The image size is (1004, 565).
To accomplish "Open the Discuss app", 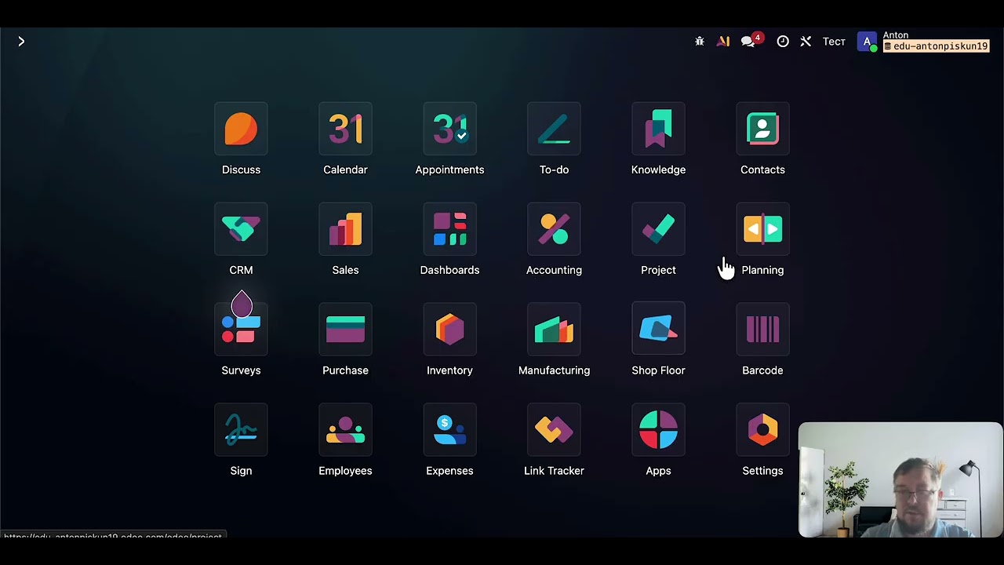I will [x=241, y=129].
